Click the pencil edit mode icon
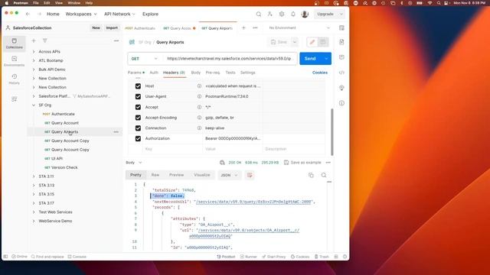Screen dimensions: 490x275 [312, 42]
